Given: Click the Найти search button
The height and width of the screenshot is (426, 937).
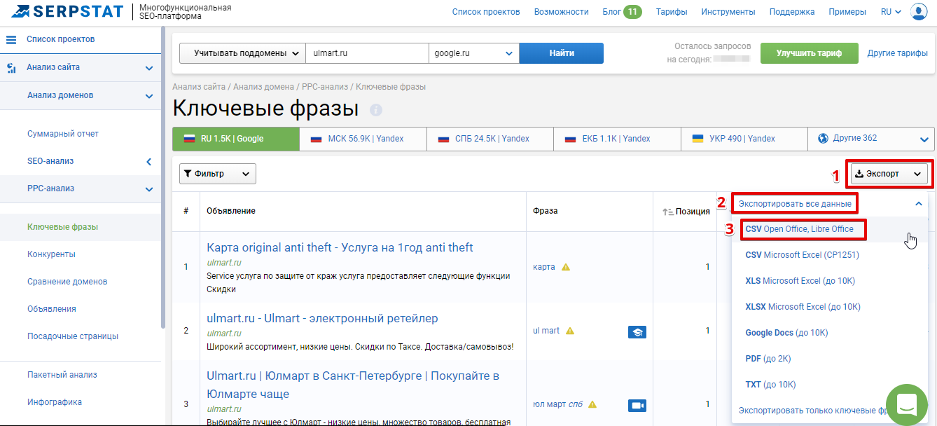Looking at the screenshot, I should 562,53.
